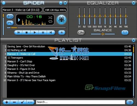Screen dimensions: 137x106
Task: Select Maroon 5 - Wake Up Call row
Action: 69,54
